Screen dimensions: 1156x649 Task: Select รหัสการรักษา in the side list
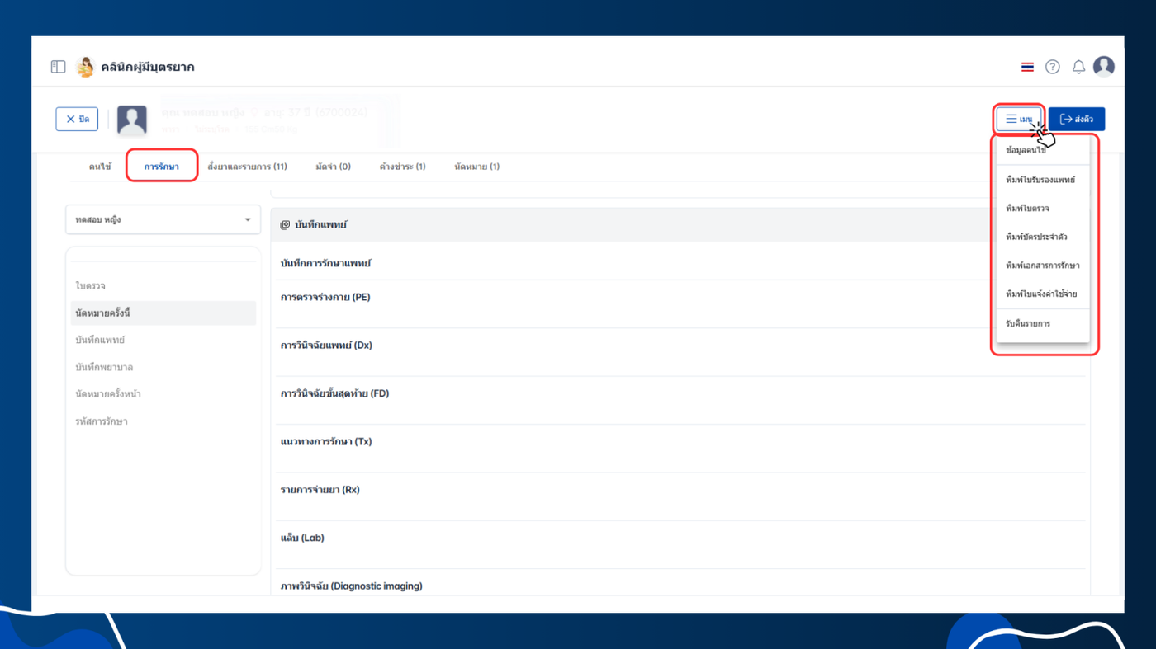pos(163,421)
